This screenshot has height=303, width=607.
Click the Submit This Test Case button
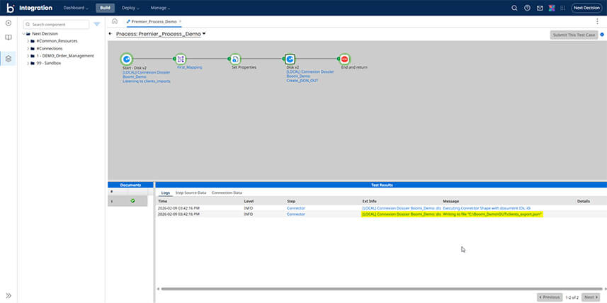(573, 35)
